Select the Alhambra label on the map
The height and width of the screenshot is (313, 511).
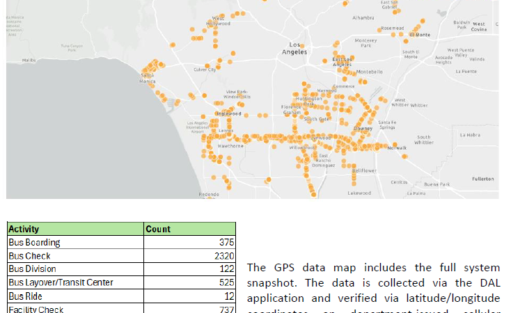363,17
